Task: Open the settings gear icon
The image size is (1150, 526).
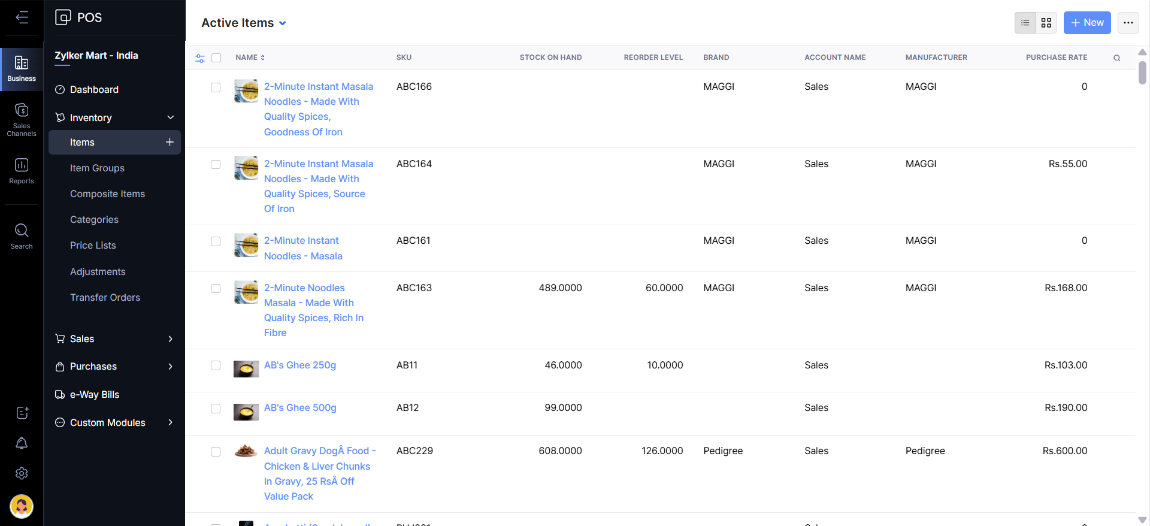Action: (x=22, y=473)
